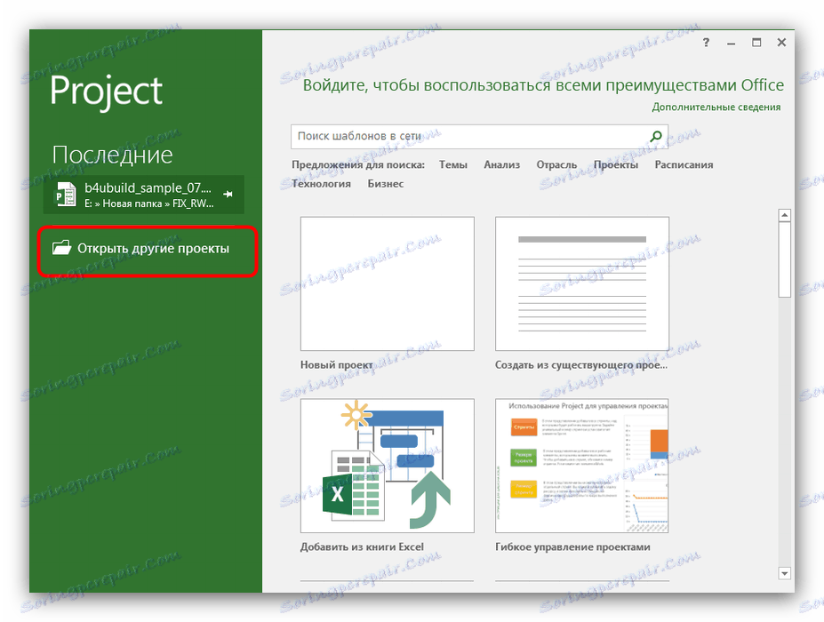Viewport: 824px width, 622px height.
Task: Select the "Отрасль" search suggestion
Action: coord(556,165)
